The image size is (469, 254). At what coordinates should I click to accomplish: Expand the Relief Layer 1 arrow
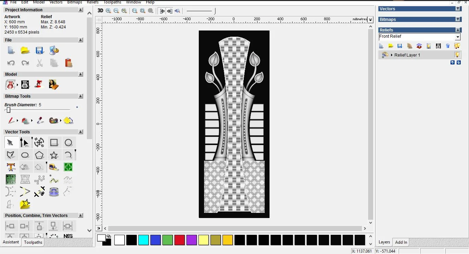pos(392,55)
